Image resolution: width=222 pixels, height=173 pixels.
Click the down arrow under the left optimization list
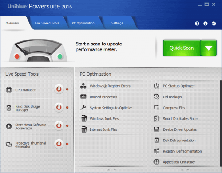[115, 169]
